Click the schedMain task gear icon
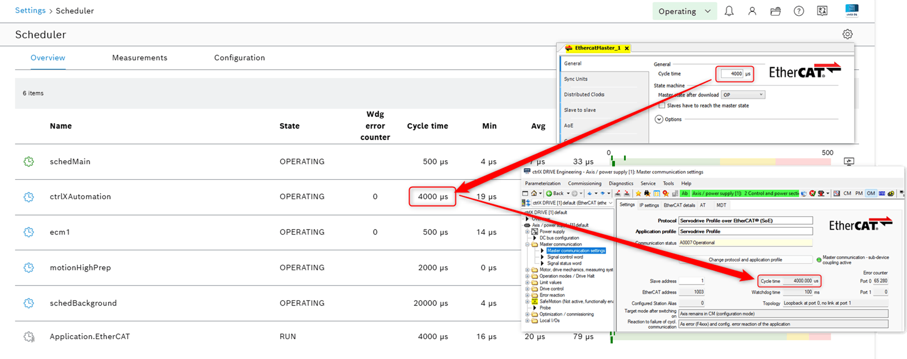This screenshot has height=359, width=907. coord(29,161)
